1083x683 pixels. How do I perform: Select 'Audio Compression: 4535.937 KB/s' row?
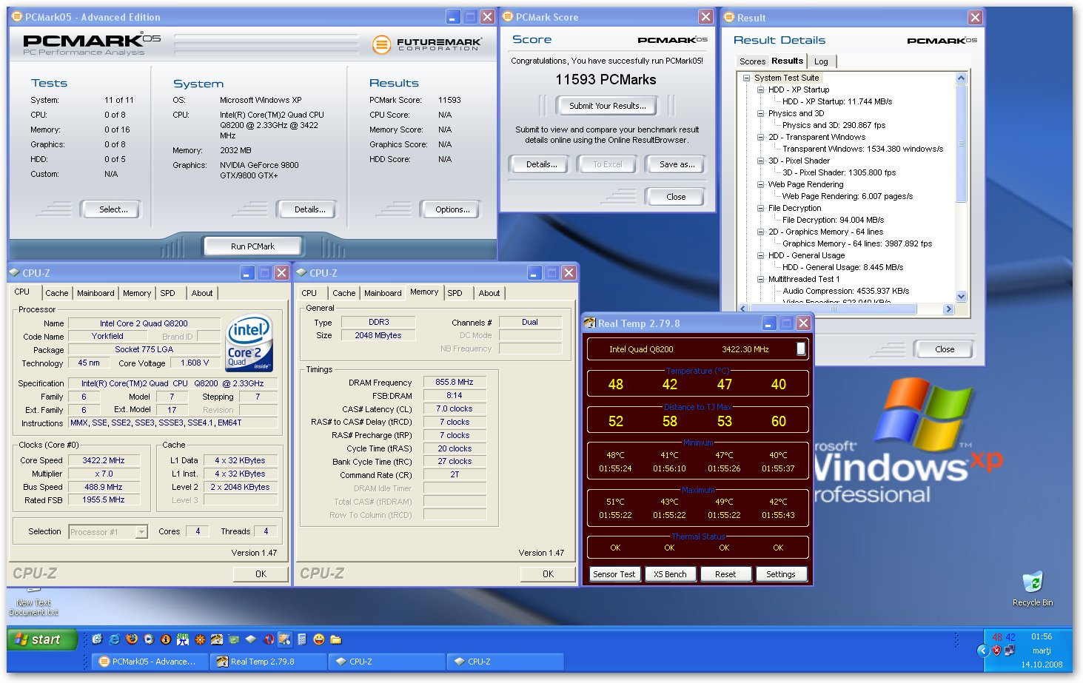(845, 291)
